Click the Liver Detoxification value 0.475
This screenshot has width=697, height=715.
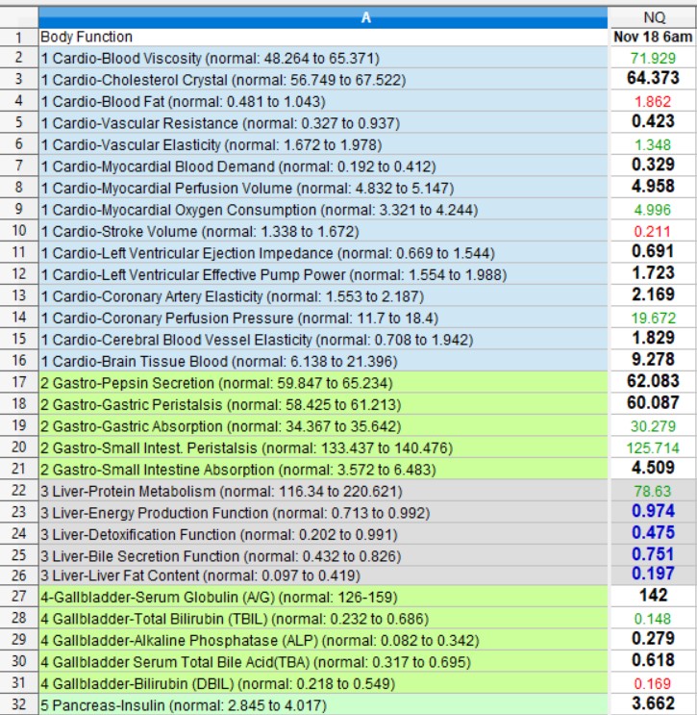pyautogui.click(x=653, y=532)
